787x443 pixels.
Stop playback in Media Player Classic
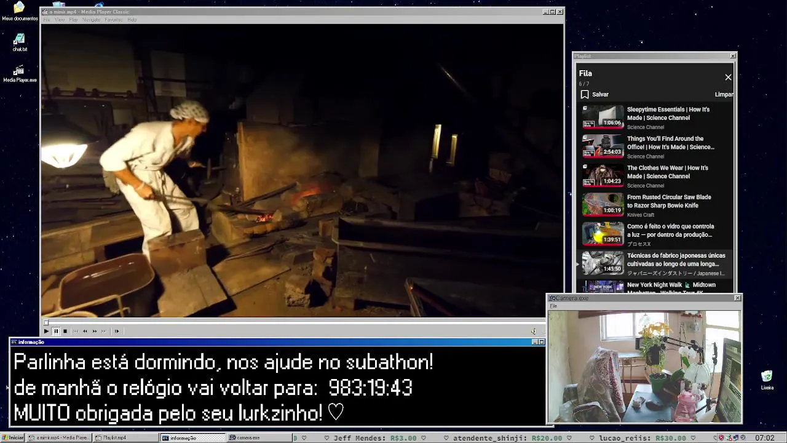point(65,331)
